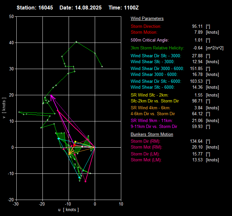
Task: Click the 'Storm Mot (LM):' label
Action: pyautogui.click(x=146, y=160)
